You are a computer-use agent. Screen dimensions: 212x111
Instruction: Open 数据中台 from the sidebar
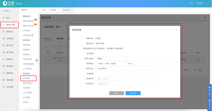coord(4,59)
